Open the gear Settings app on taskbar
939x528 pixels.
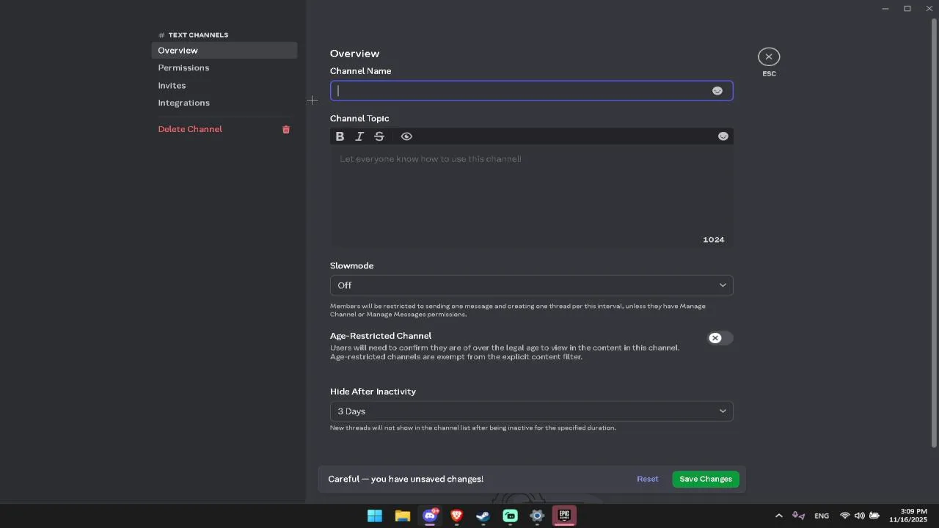click(537, 516)
